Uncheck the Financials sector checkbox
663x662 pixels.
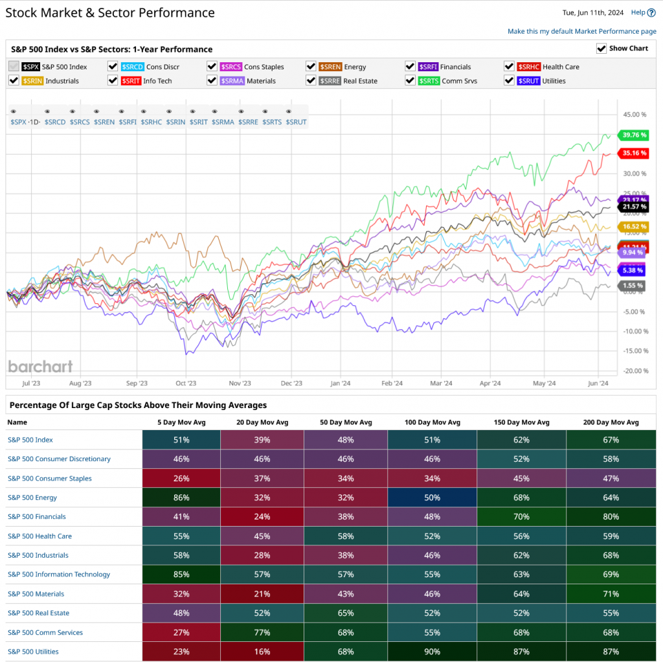click(410, 67)
